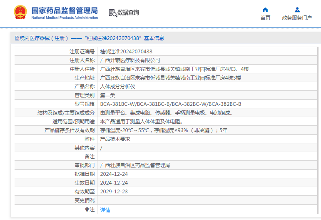Select storage conditions 存储温度-20℃～55℃ value

[164, 130]
